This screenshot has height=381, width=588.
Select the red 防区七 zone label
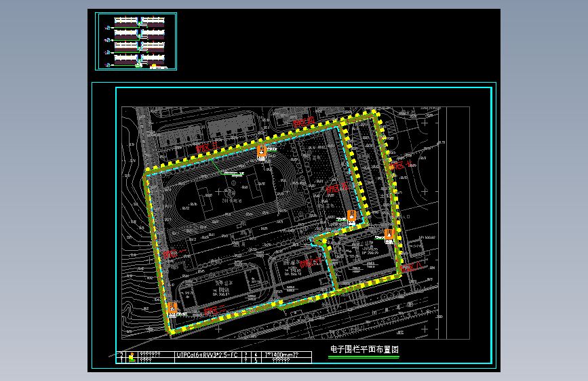(x=401, y=165)
